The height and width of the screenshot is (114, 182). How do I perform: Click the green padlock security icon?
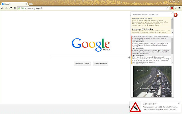19,8
